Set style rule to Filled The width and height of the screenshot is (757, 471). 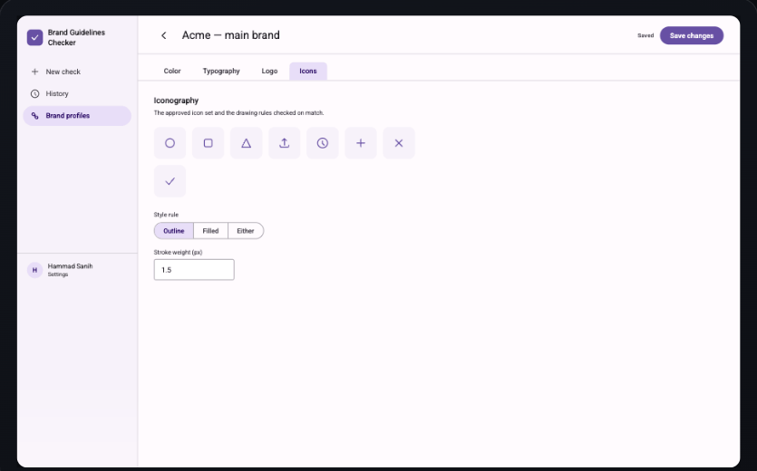click(210, 231)
